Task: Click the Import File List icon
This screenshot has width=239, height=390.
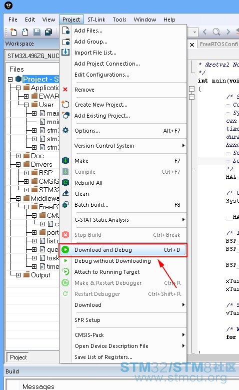Action: (65, 52)
